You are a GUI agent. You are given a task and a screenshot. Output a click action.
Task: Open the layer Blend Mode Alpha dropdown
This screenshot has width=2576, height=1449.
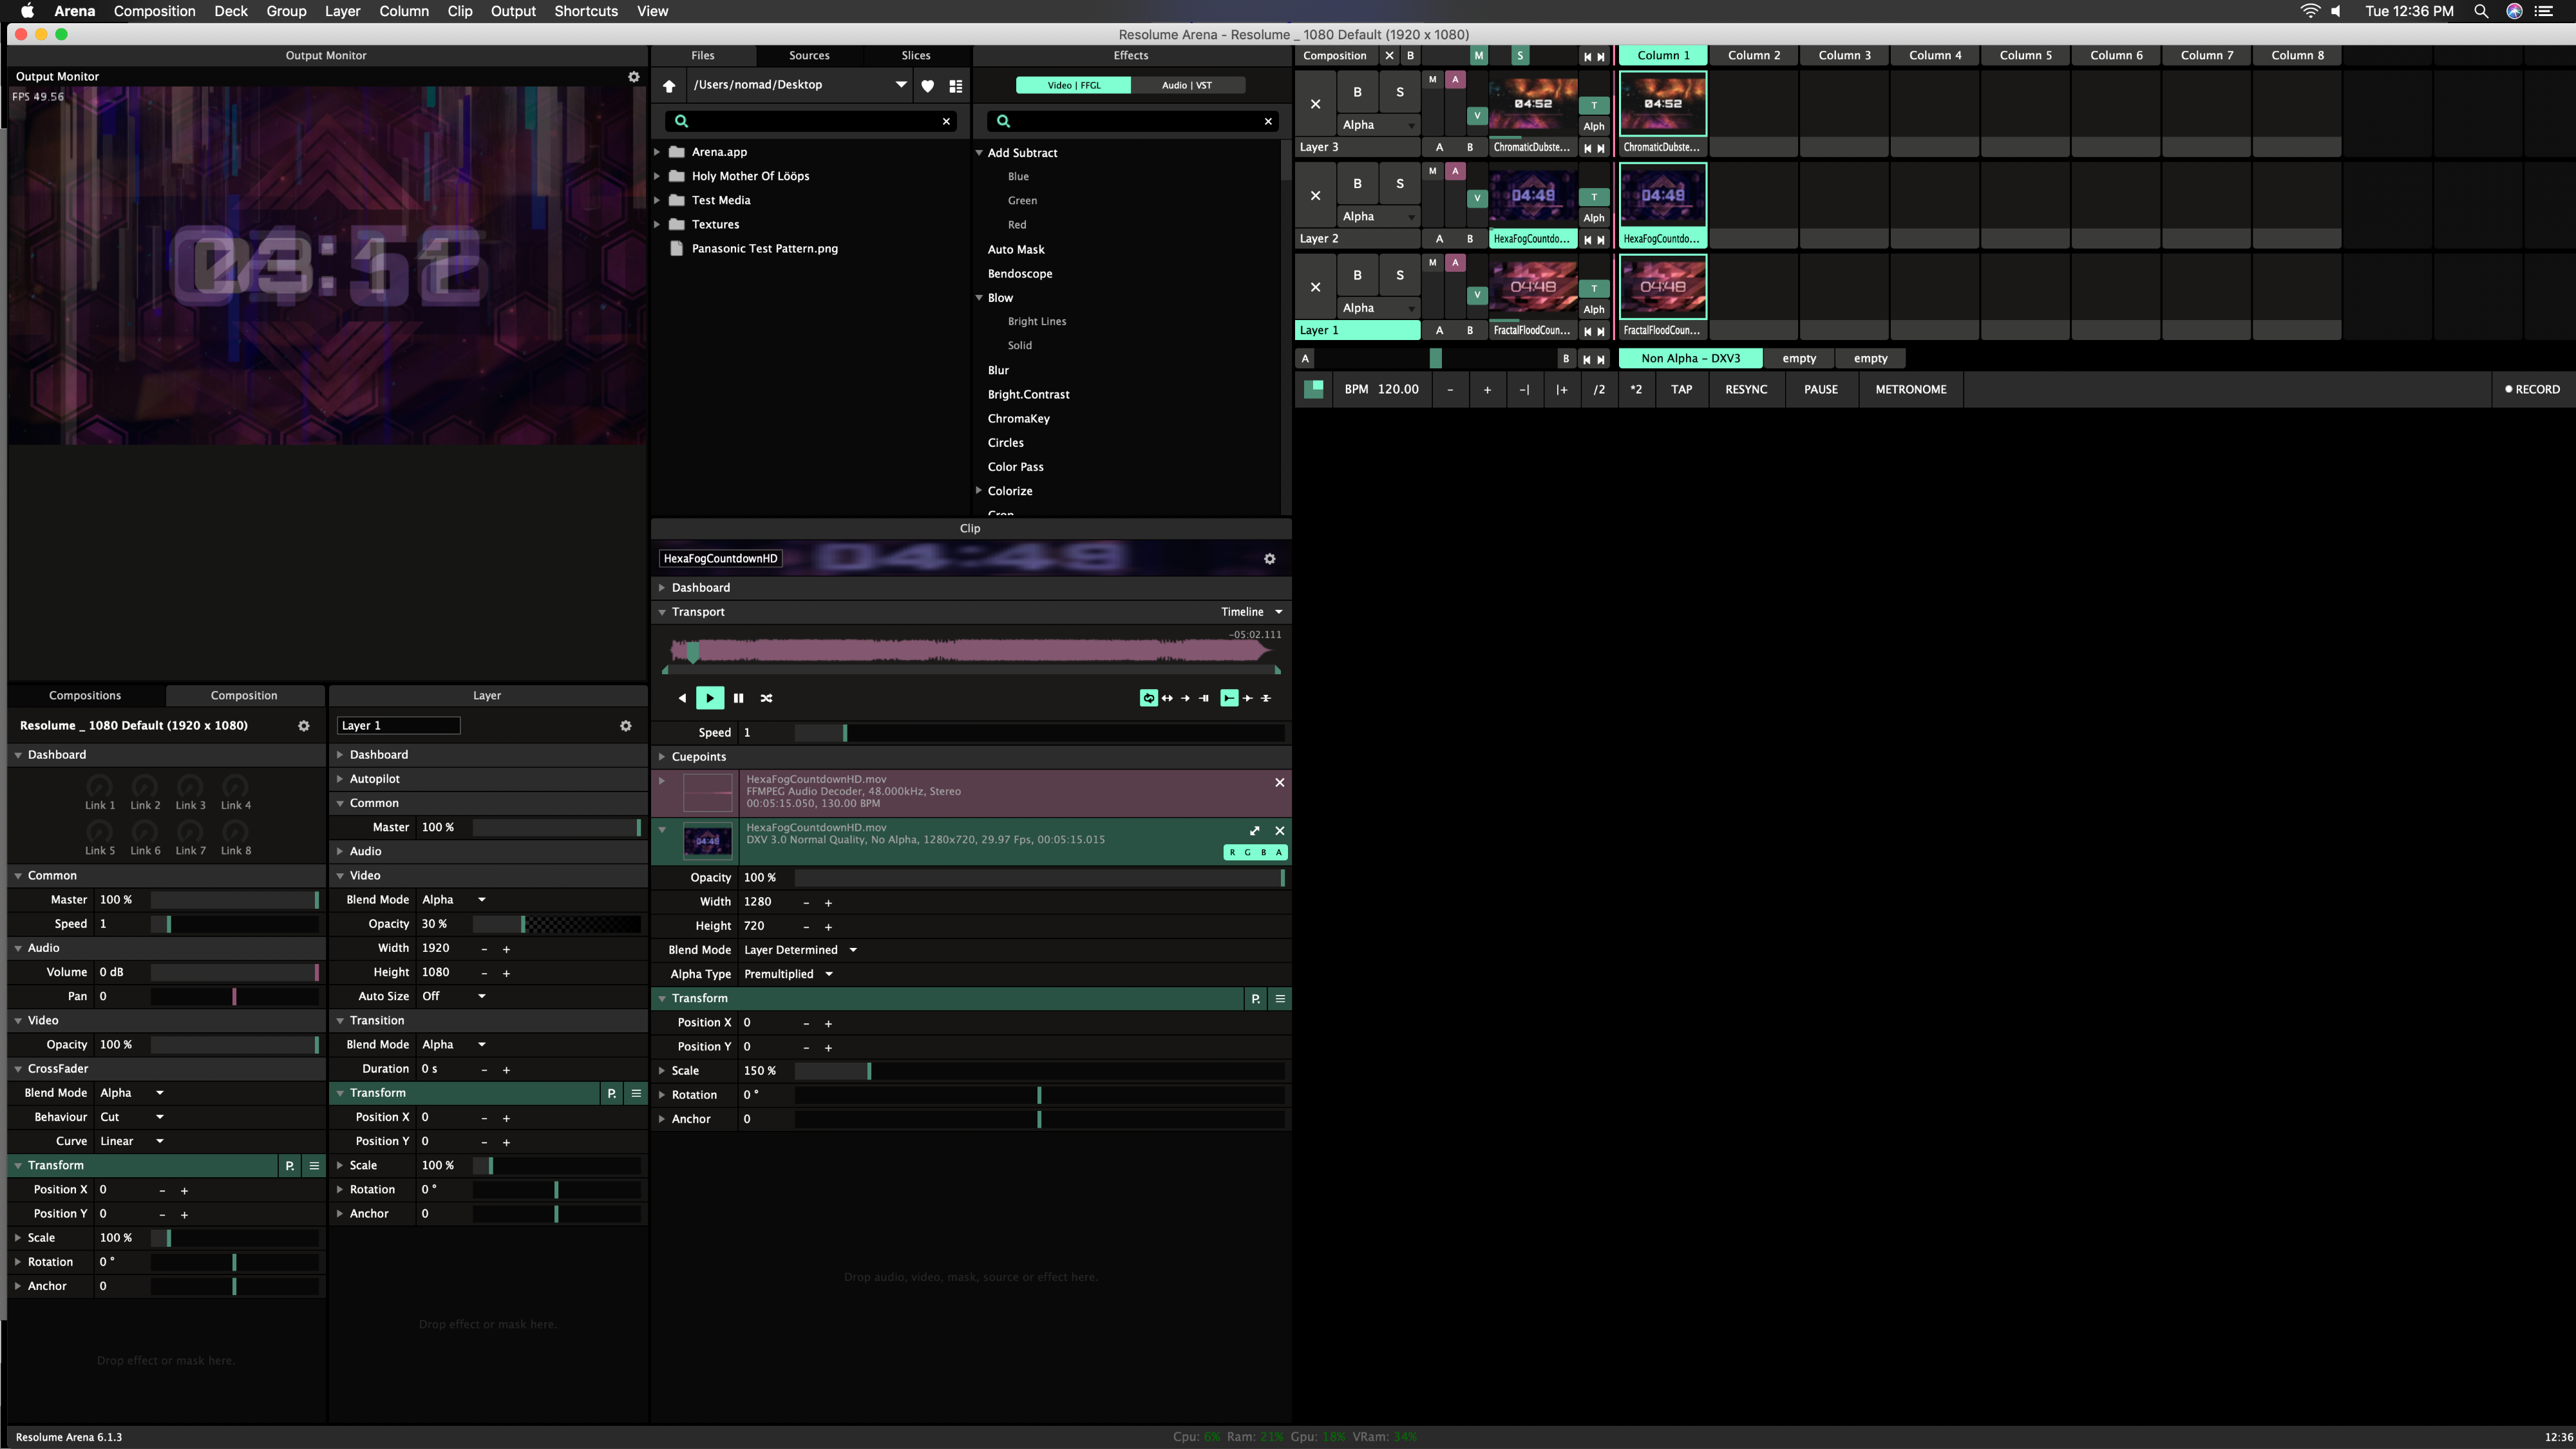(x=453, y=899)
